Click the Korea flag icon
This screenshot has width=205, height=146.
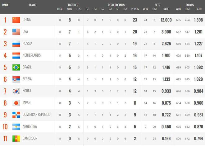click(x=16, y=91)
